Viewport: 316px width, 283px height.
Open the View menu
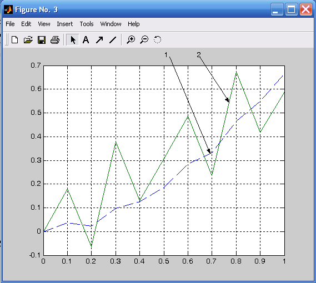point(44,24)
